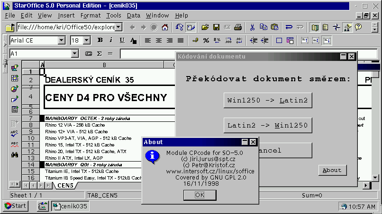Click the Bold formatting icon
This screenshot has height=214, width=382.
coord(100,40)
